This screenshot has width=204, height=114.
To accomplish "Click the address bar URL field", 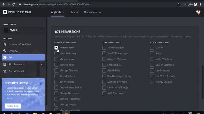I will (x=98, y=4).
